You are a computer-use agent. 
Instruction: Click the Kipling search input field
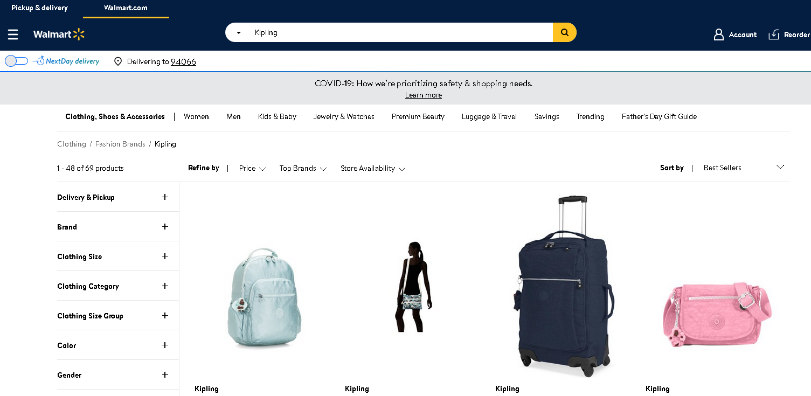pos(399,32)
